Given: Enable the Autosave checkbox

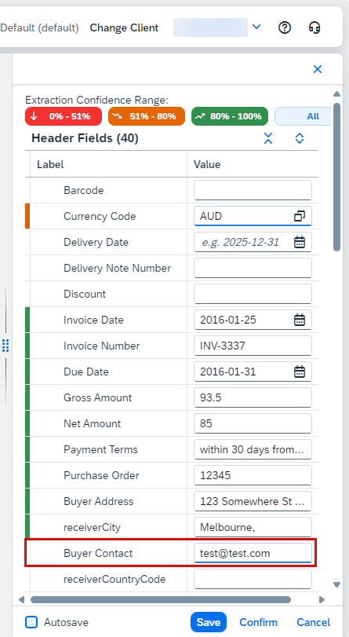Looking at the screenshot, I should click(31, 622).
